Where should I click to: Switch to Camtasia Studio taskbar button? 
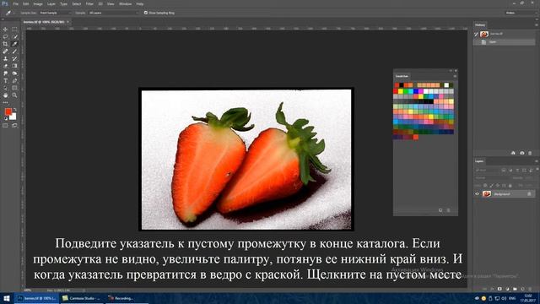pos(82,298)
